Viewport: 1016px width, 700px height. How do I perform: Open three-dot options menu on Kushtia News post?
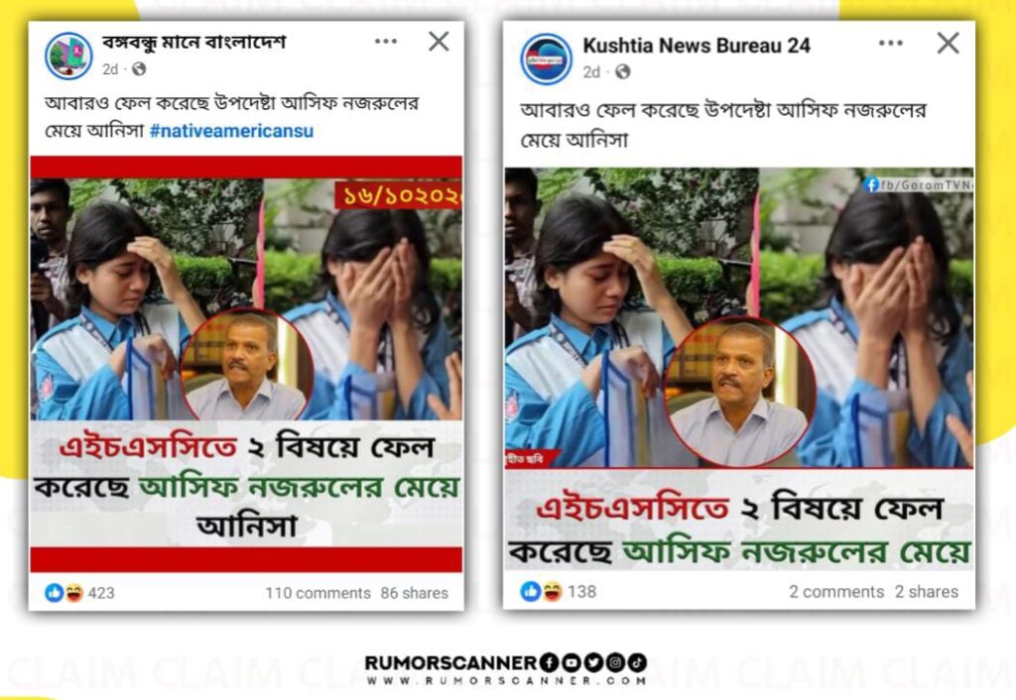890,44
